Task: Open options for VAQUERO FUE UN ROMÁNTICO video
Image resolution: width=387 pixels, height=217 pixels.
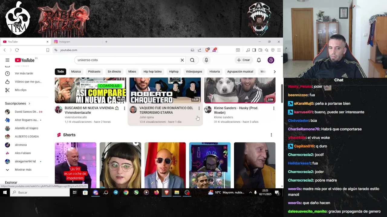Action: pyautogui.click(x=199, y=108)
